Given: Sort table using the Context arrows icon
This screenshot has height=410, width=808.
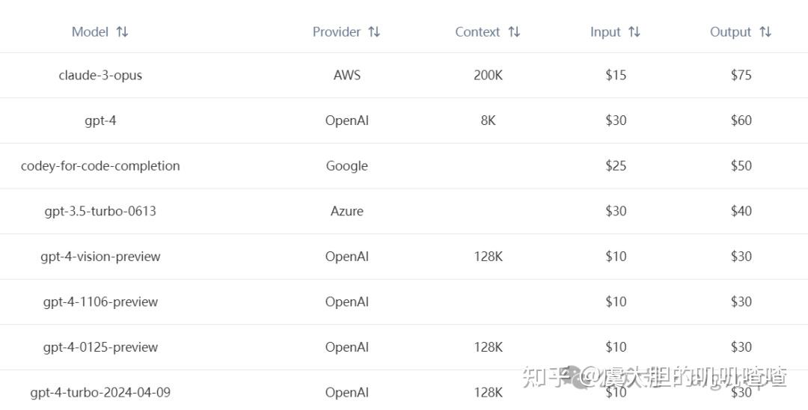Looking at the screenshot, I should click(514, 31).
